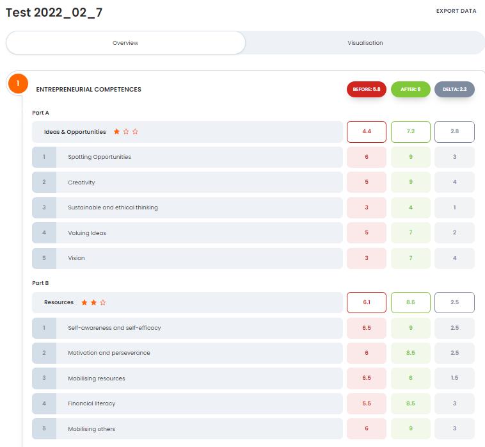Select the Overview tab
485x447 pixels.
(x=125, y=43)
